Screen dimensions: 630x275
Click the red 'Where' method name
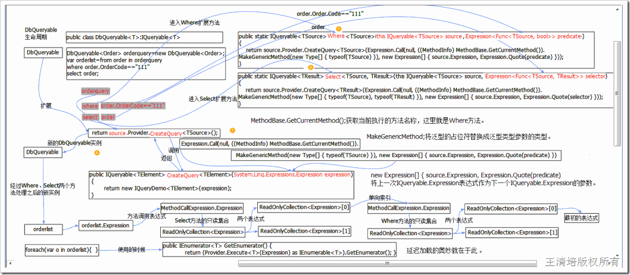336,36
